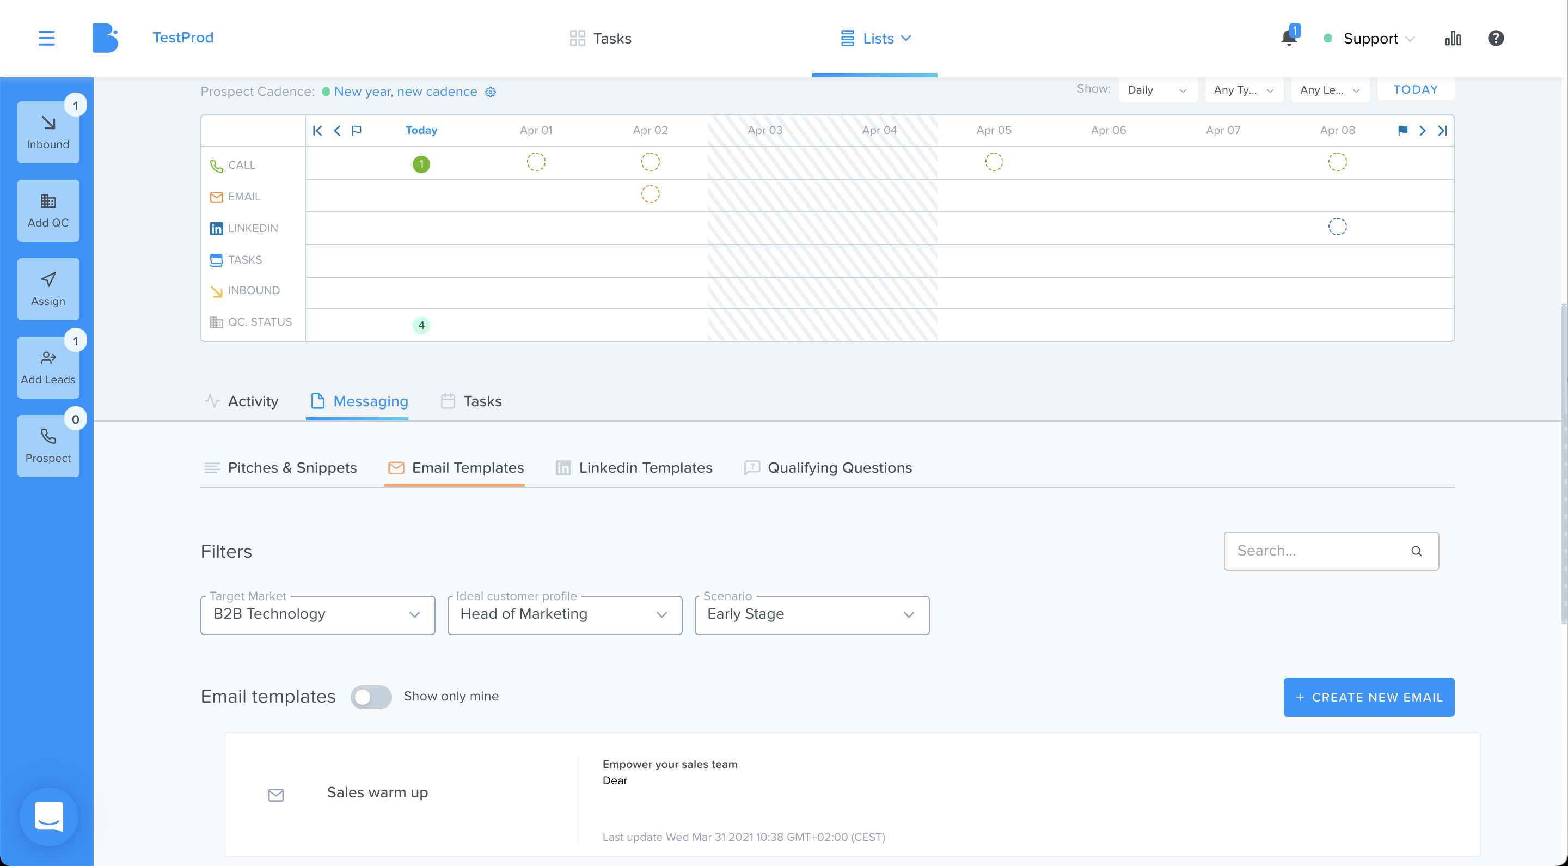The height and width of the screenshot is (866, 1568).
Task: Jump to first date in timeline
Action: [x=317, y=130]
